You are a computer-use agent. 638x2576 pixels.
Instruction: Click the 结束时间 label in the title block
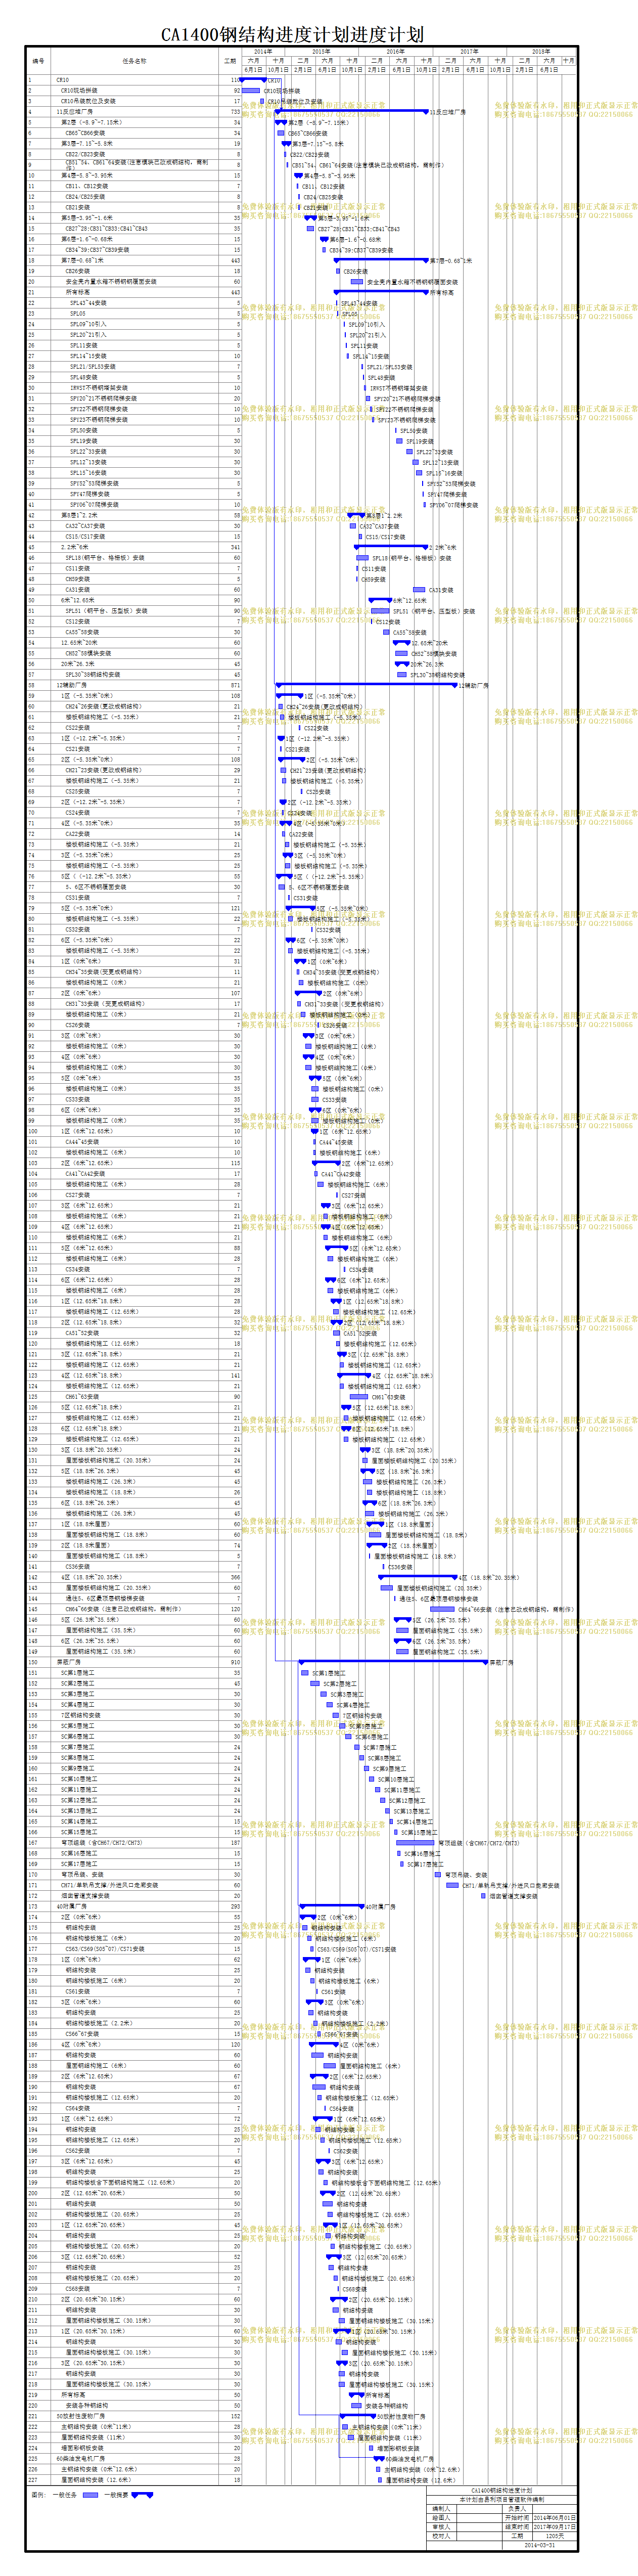coord(517,2526)
